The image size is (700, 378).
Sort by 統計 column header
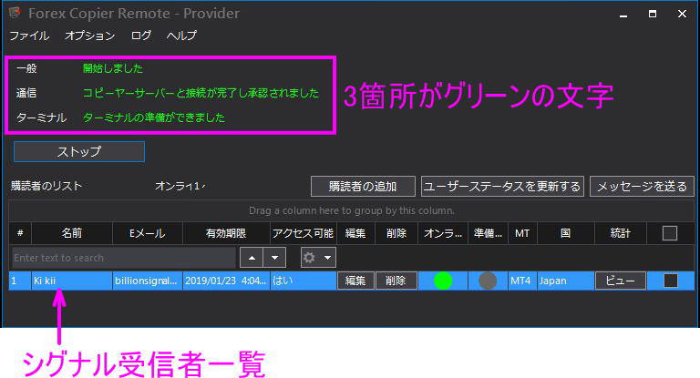click(621, 233)
